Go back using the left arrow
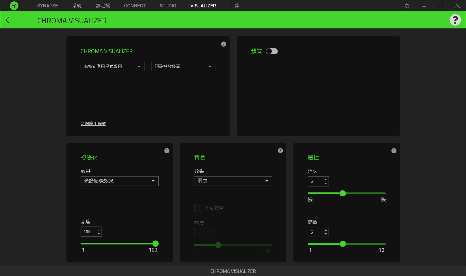This screenshot has width=466, height=276. pyautogui.click(x=8, y=20)
